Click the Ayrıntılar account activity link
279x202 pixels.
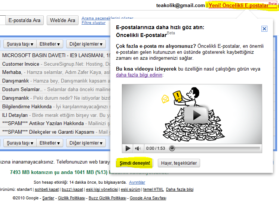(137, 182)
